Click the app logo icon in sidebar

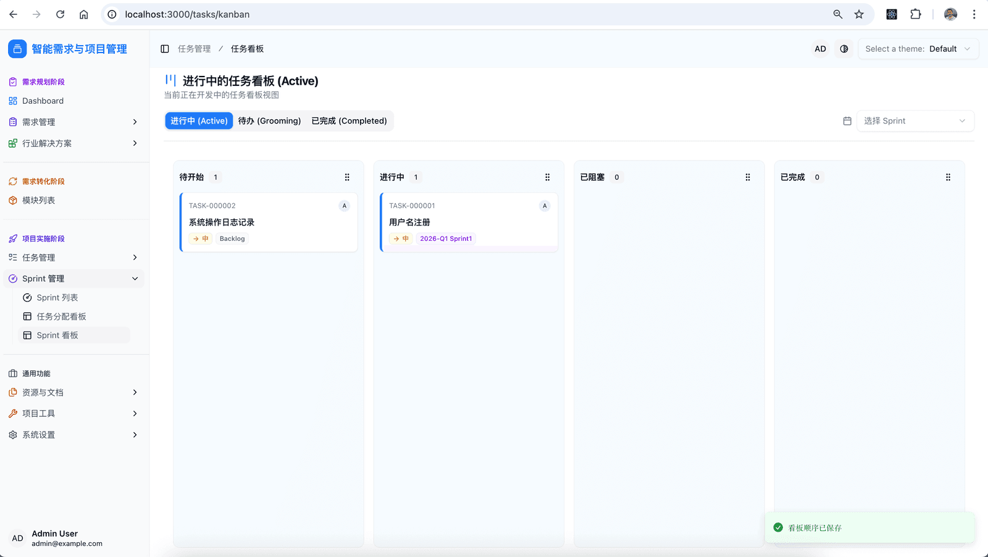(17, 49)
